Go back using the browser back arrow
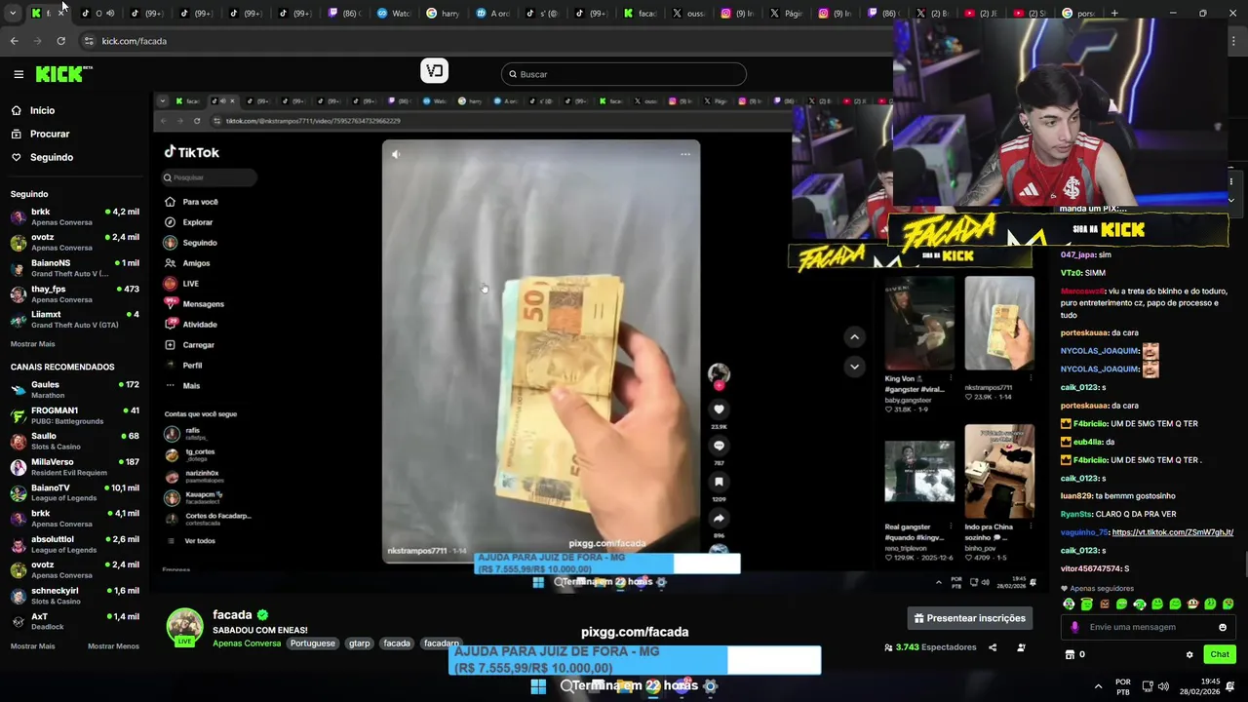Image resolution: width=1248 pixels, height=702 pixels. tap(14, 41)
